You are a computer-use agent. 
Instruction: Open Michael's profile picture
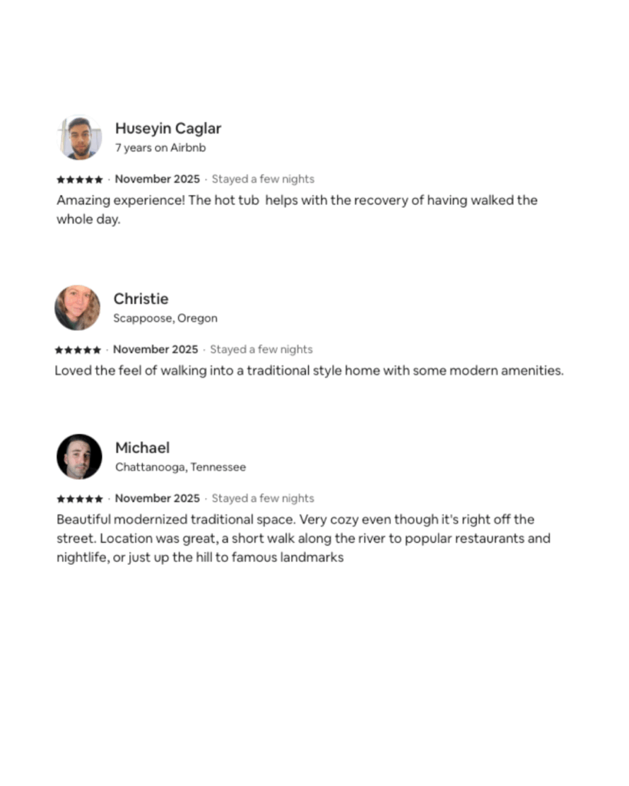click(x=79, y=457)
